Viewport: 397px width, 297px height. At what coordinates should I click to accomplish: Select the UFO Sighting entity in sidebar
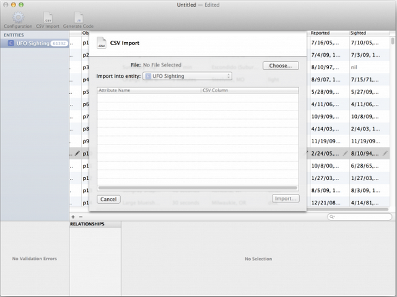click(33, 43)
